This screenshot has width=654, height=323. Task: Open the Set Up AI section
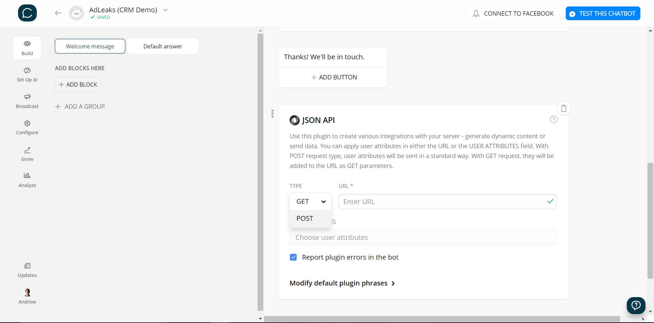[27, 75]
